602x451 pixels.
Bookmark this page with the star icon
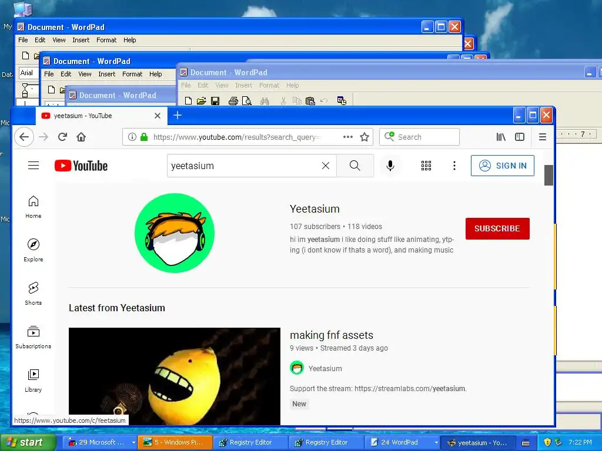pyautogui.click(x=364, y=137)
